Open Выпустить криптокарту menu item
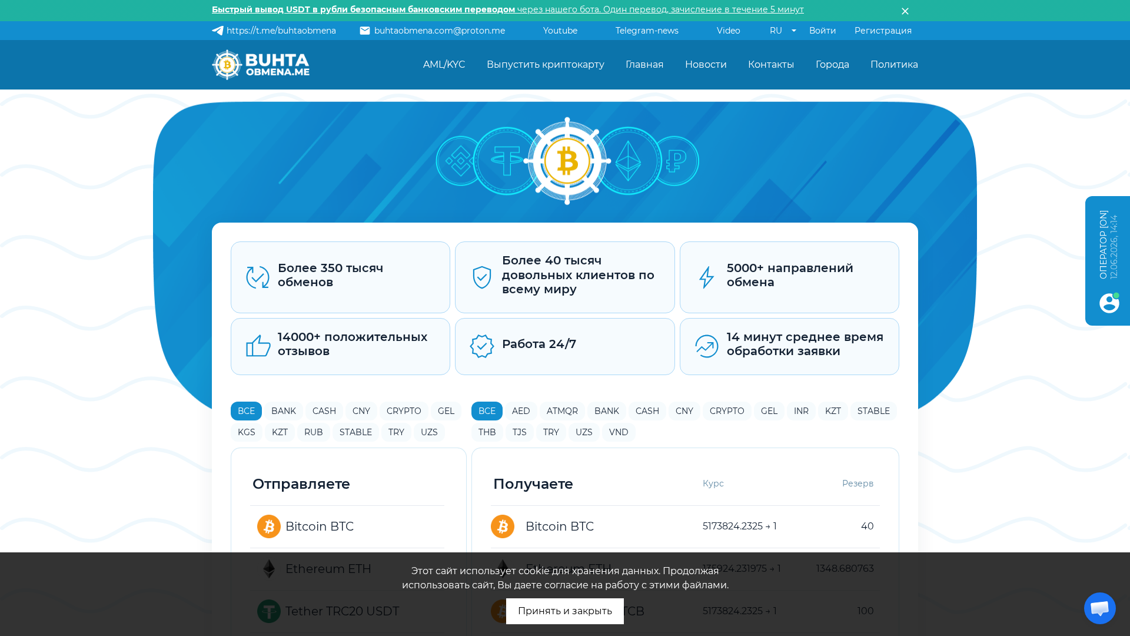1130x636 pixels. click(x=545, y=65)
